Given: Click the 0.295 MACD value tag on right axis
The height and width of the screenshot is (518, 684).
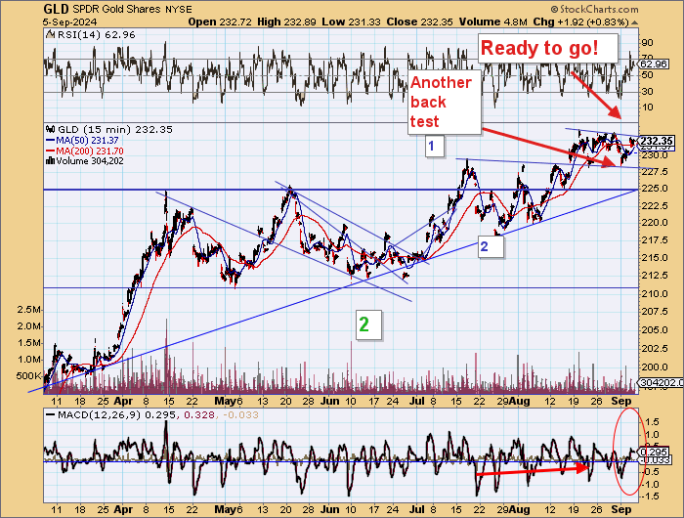Looking at the screenshot, I should [654, 453].
